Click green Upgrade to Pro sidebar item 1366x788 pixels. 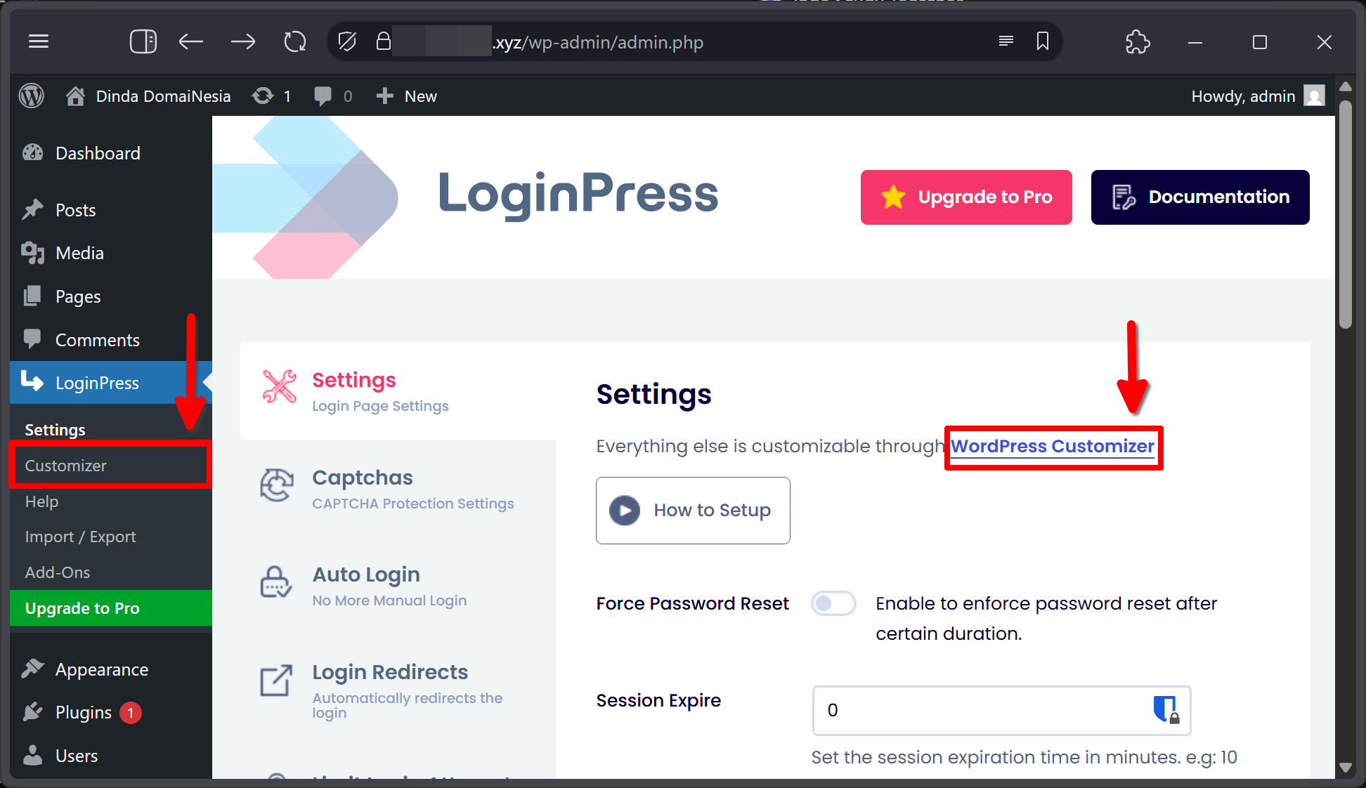pos(111,608)
